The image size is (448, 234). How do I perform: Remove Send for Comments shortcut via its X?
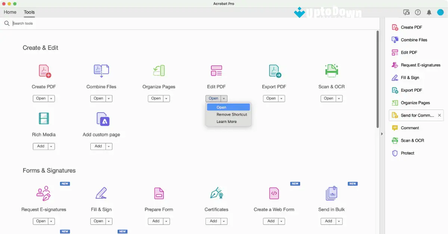(439, 116)
